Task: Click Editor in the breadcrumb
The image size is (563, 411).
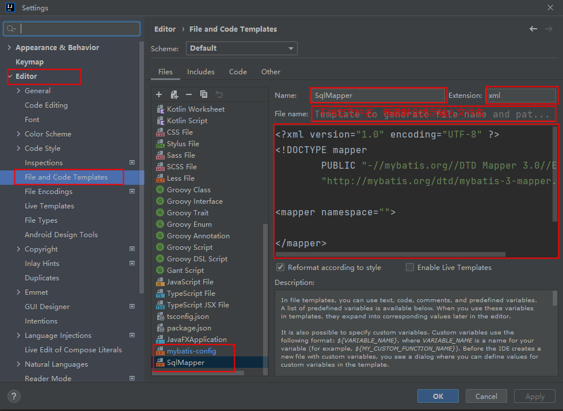Action: click(165, 29)
